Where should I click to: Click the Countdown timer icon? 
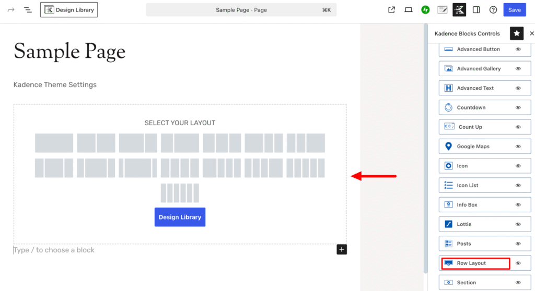(448, 107)
